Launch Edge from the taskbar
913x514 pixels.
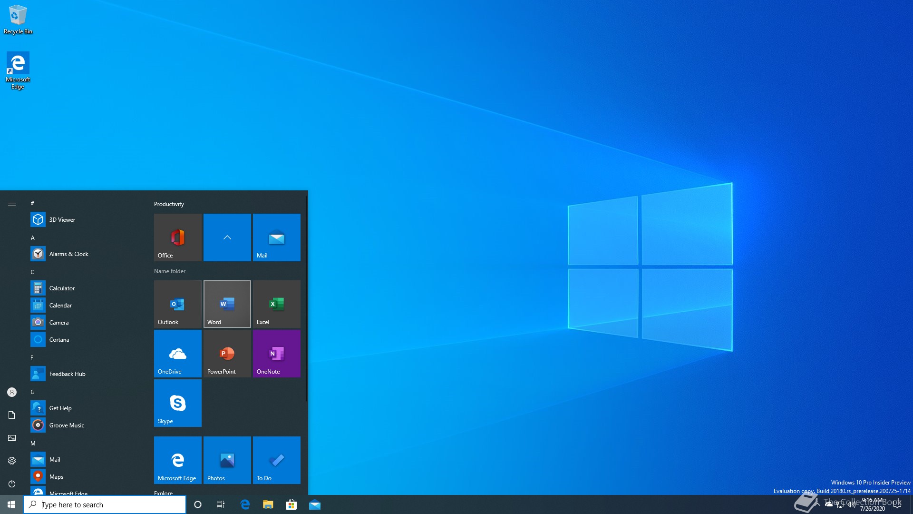(245, 504)
